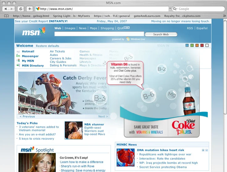The height and width of the screenshot is (172, 227).
Task: Expand MSNBC News with plus icon
Action: pos(203,150)
